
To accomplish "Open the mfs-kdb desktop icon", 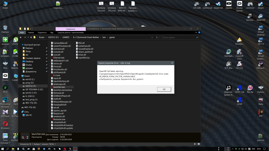I will coord(197,5).
